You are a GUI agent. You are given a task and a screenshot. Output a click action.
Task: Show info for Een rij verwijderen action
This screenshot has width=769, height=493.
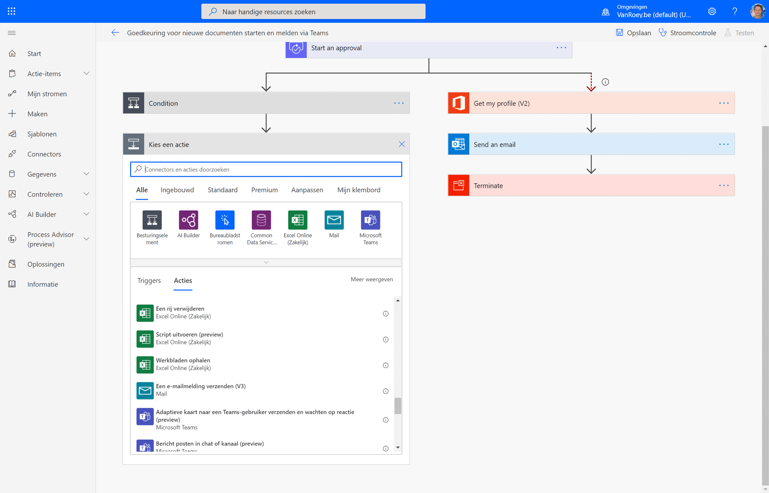[386, 314]
